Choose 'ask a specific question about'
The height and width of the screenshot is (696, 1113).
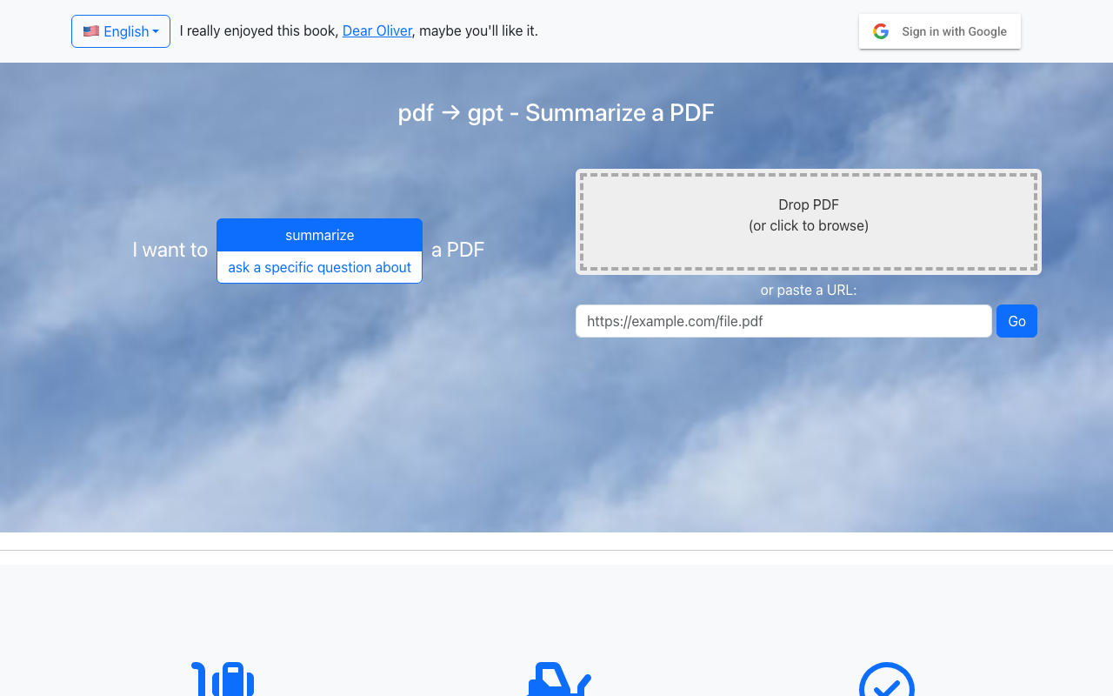pos(319,267)
